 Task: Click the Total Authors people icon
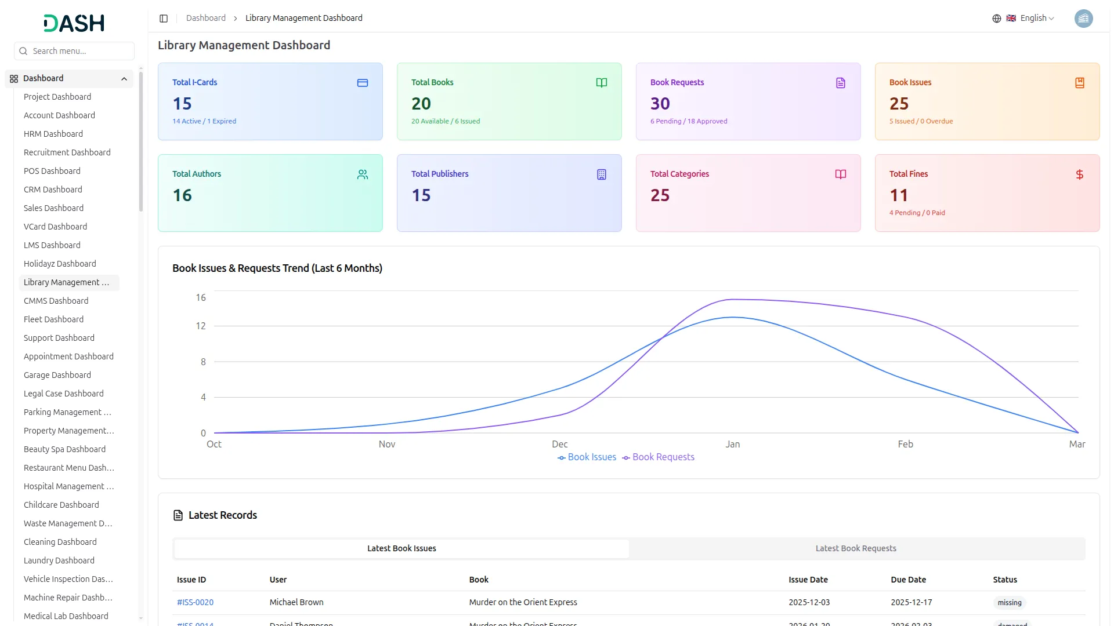(x=363, y=174)
